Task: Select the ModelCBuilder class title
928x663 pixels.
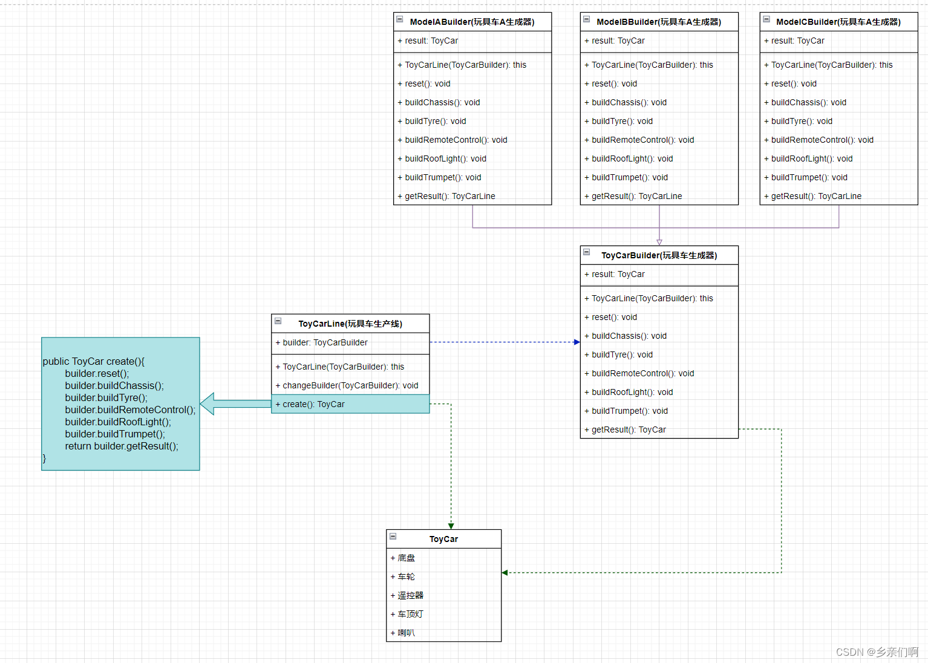Action: [x=838, y=22]
